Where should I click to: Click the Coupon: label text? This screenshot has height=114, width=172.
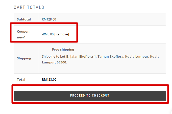pyautogui.click(x=24, y=32)
